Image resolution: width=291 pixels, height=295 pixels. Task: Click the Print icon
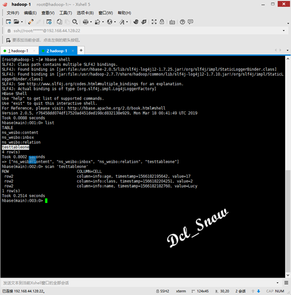click(86, 22)
